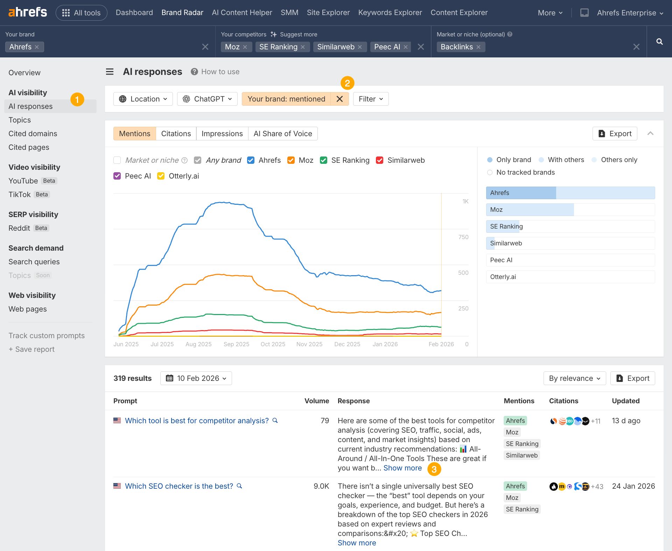This screenshot has height=551, width=672.
Task: Open Keywords Explorer in the top navigation
Action: tap(390, 12)
